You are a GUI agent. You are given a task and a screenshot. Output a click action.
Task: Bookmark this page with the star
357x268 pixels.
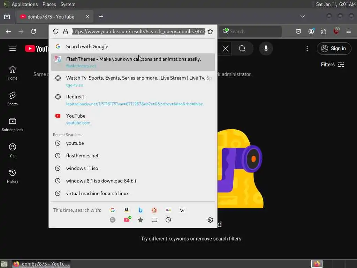tap(210, 31)
